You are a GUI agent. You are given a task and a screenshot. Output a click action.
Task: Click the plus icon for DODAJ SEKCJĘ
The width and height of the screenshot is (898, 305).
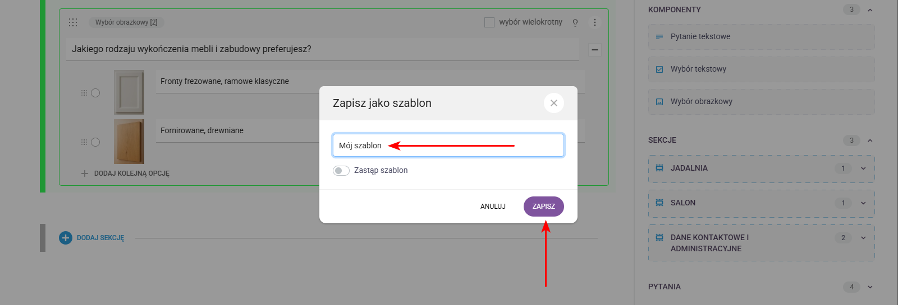[x=66, y=238]
